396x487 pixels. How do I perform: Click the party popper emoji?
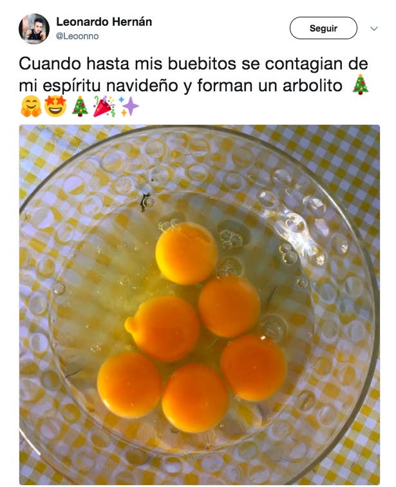(x=104, y=106)
